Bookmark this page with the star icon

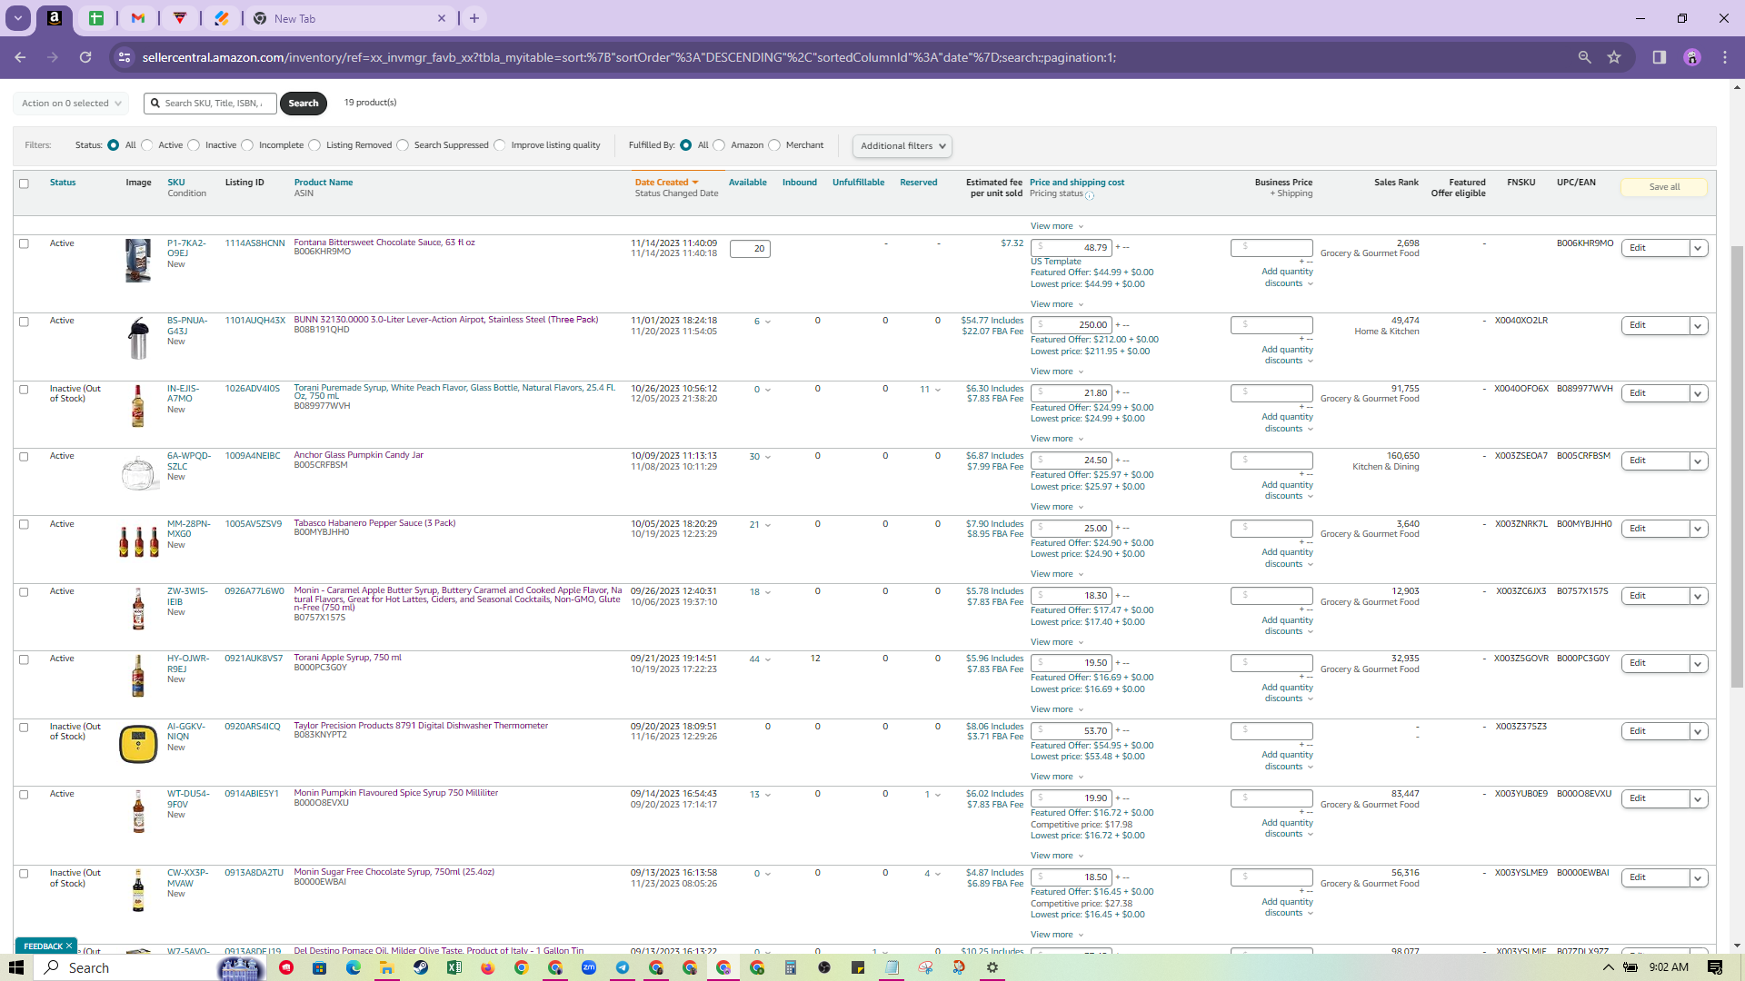click(x=1614, y=57)
